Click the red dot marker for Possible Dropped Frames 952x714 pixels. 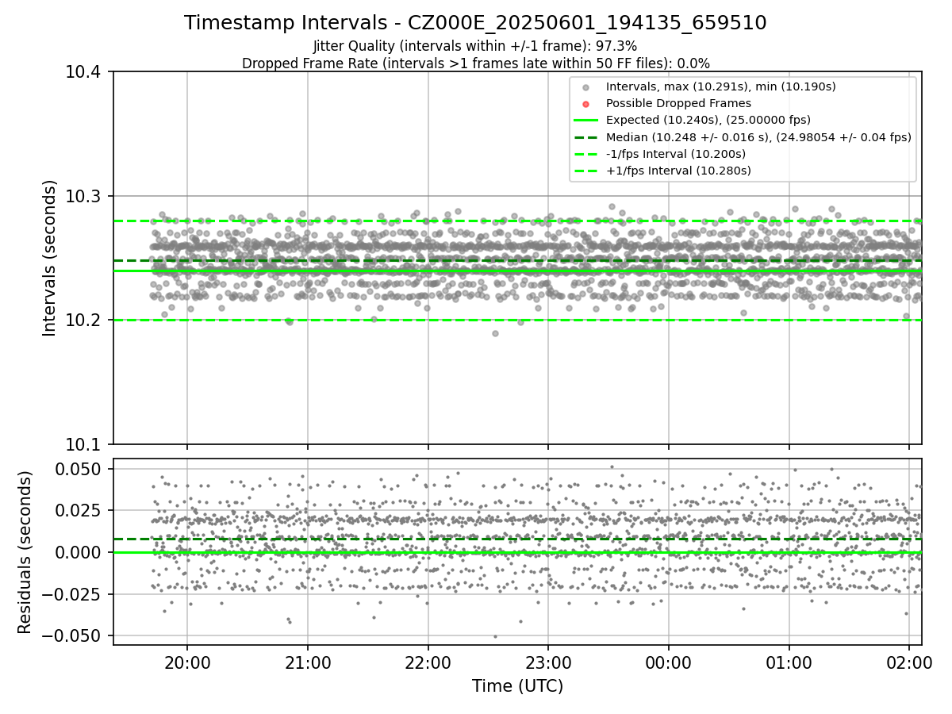click(x=585, y=104)
